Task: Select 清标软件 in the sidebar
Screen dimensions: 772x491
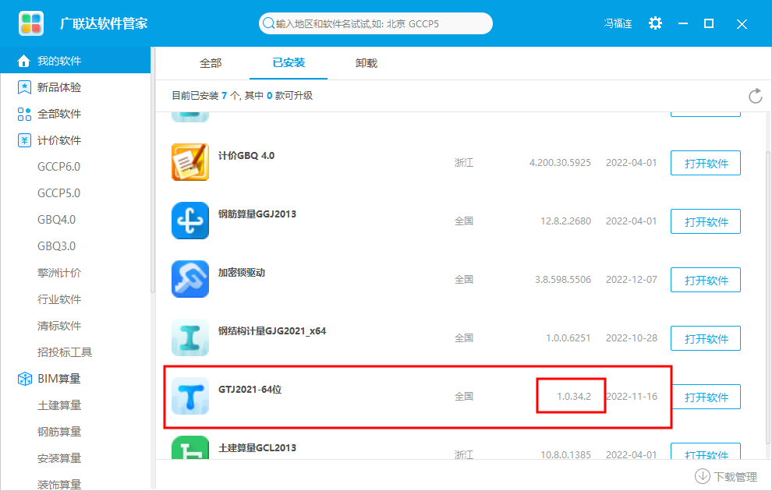Action: tap(59, 326)
